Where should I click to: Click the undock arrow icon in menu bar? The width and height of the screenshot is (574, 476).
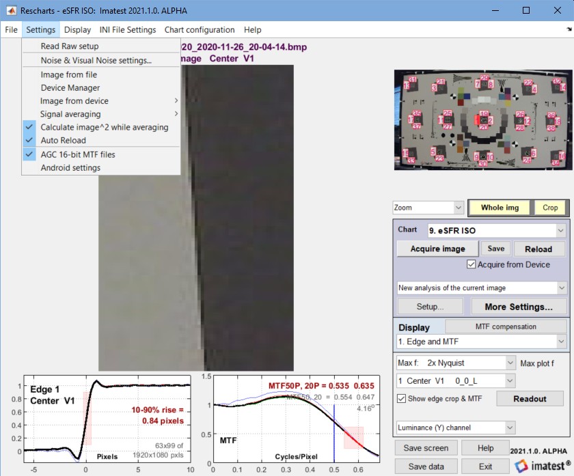point(569,29)
